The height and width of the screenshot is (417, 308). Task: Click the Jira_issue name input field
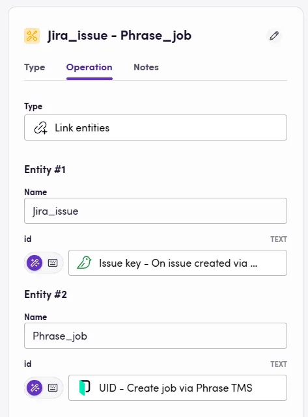click(x=156, y=211)
